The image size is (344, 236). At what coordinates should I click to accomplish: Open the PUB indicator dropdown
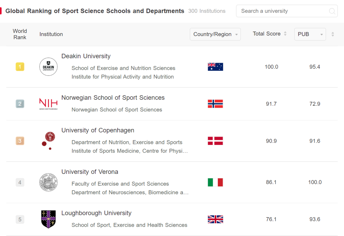pyautogui.click(x=310, y=34)
